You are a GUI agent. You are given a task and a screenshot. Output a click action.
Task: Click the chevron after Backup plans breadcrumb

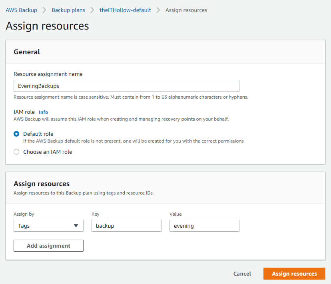coord(92,10)
